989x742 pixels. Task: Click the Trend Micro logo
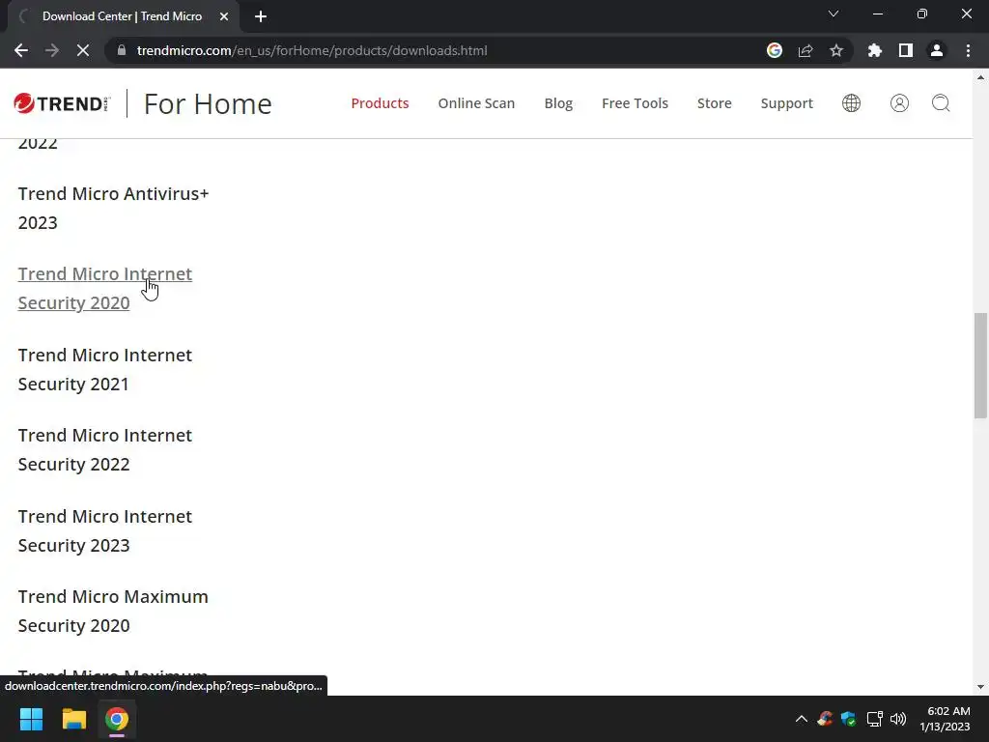pyautogui.click(x=62, y=103)
